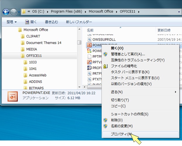The image size is (182, 146).
Task: Click the tree scrollbar up arrow
Action: pos(79,29)
